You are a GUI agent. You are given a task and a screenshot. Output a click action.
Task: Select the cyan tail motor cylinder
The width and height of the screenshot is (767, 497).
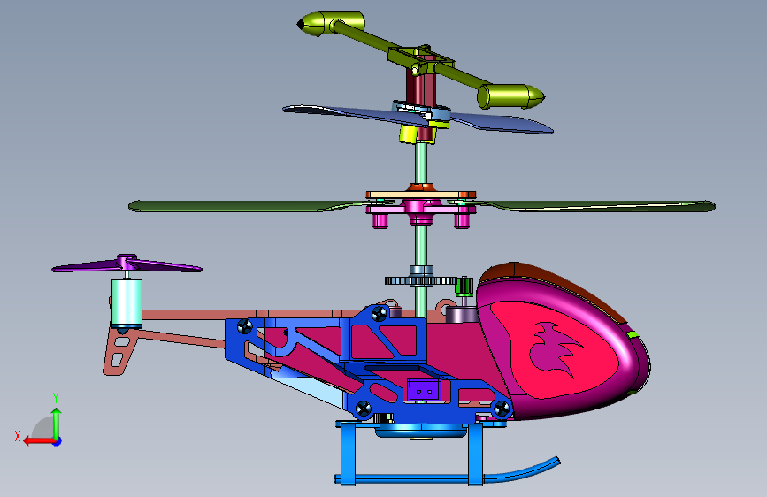tap(127, 302)
